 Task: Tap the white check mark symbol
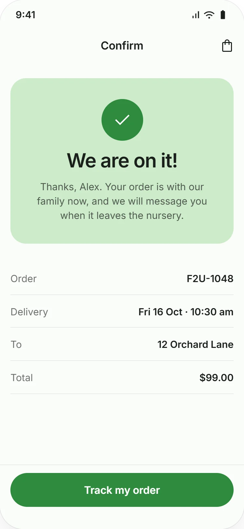click(x=122, y=120)
